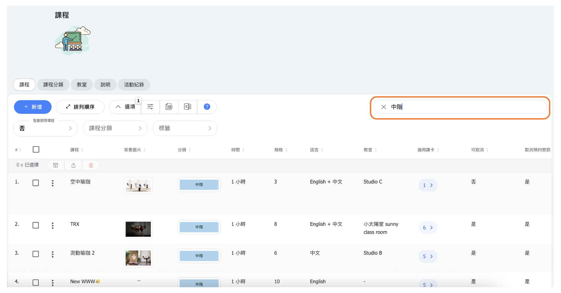Check the box for 空中瑜珈 row
This screenshot has width=561, height=293.
[x=36, y=183]
